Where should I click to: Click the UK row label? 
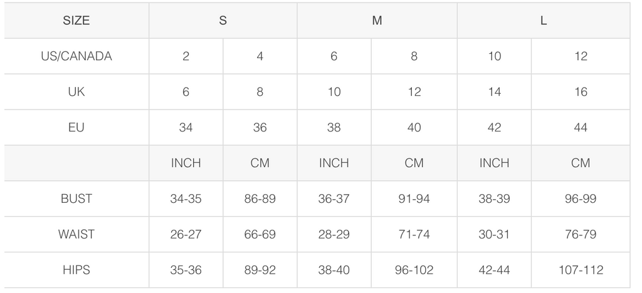(x=76, y=91)
